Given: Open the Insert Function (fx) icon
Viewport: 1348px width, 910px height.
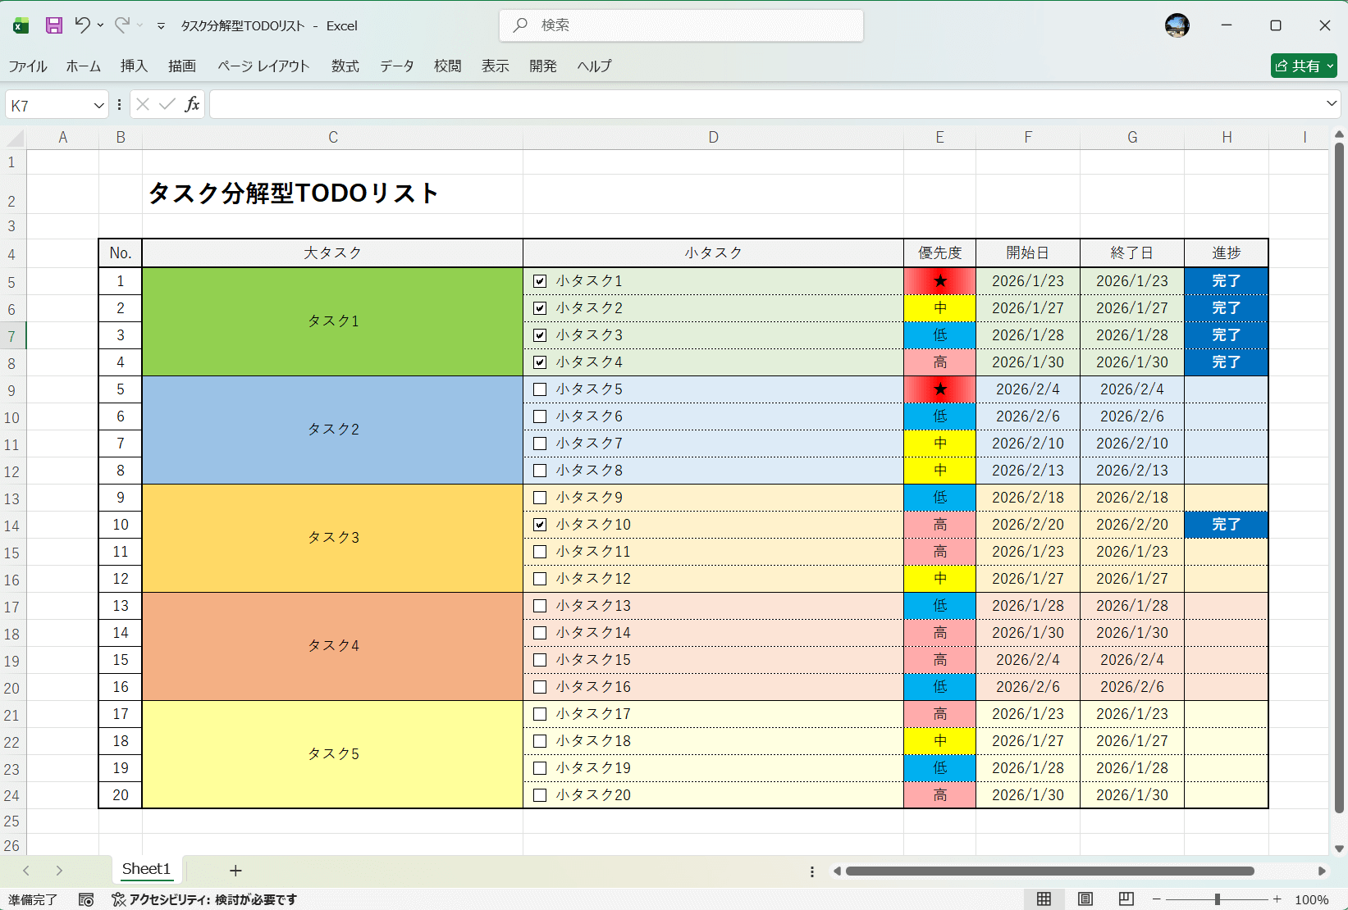Looking at the screenshot, I should (192, 104).
